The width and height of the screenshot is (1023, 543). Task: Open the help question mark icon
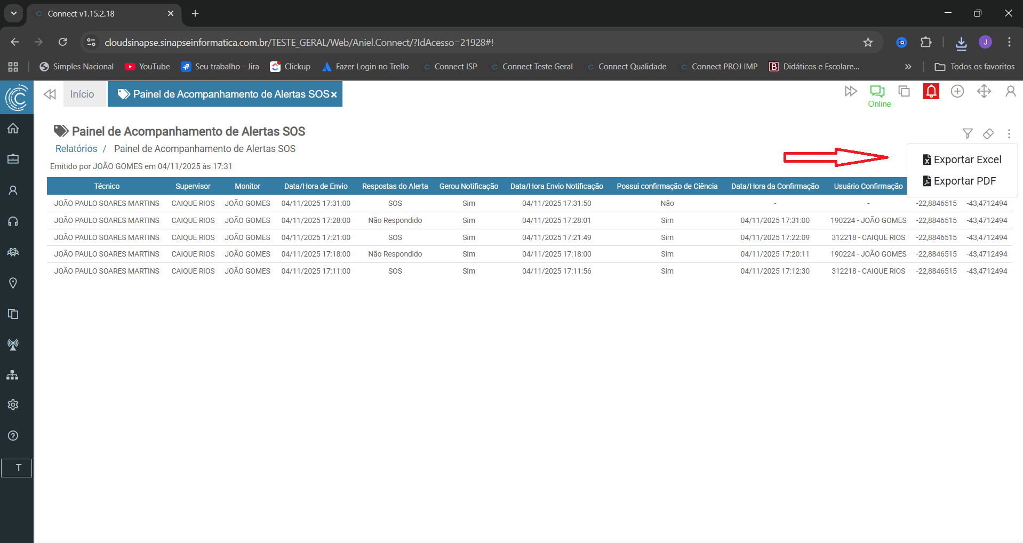pos(13,436)
